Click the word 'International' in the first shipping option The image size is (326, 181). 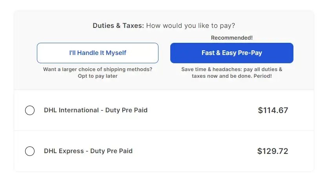pyautogui.click(x=79, y=110)
